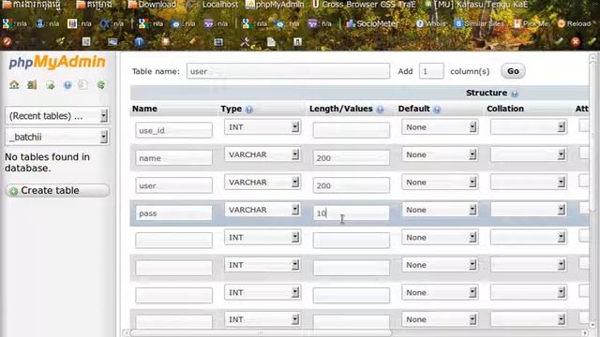Screen dimensions: 600x337
Task: Click 'No tables found in database.' text
Action: pyautogui.click(x=47, y=162)
